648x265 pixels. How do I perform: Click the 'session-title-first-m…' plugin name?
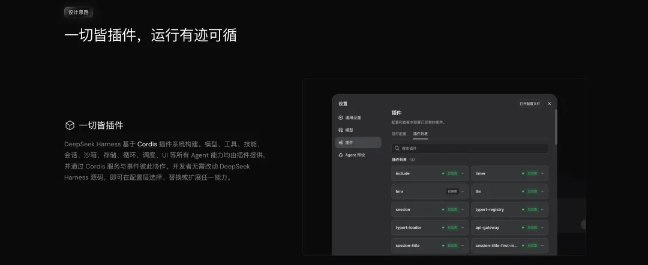[x=496, y=246]
